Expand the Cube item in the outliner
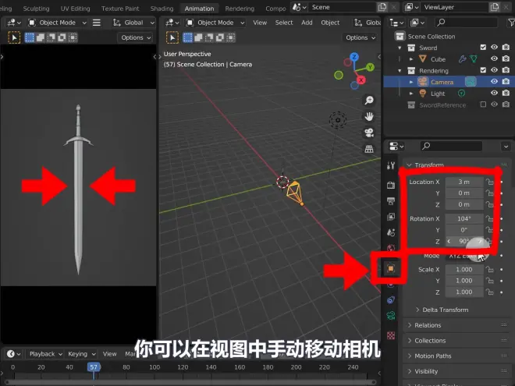515x386 pixels. click(411, 59)
